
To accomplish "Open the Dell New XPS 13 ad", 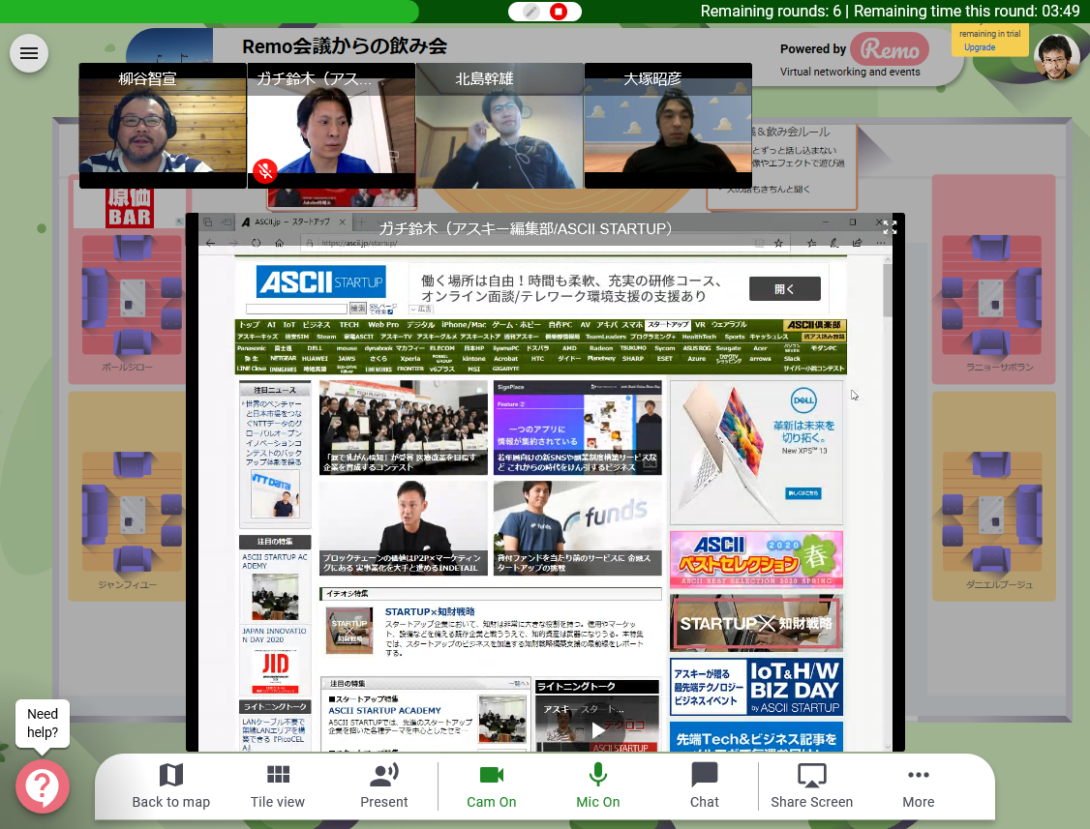I will pyautogui.click(x=756, y=452).
